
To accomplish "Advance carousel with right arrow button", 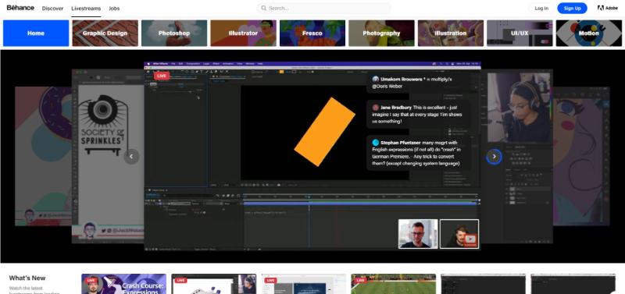I will pyautogui.click(x=494, y=156).
